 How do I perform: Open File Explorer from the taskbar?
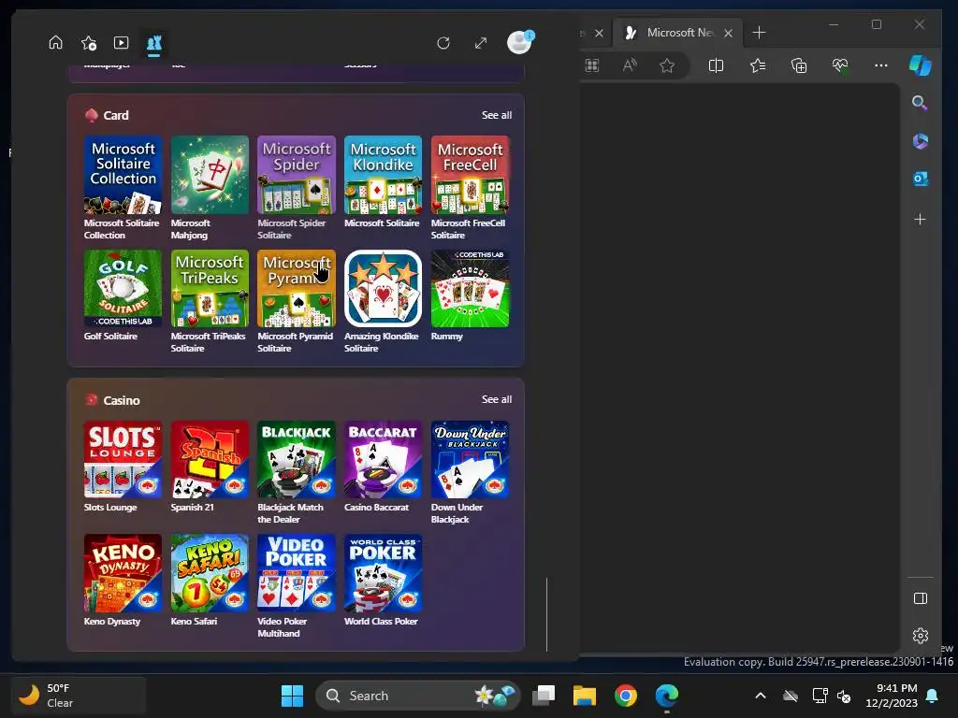coord(584,696)
